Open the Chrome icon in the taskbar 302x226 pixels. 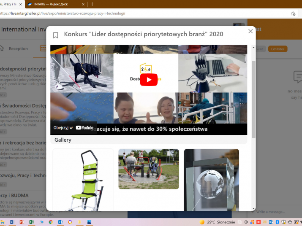[51, 222]
